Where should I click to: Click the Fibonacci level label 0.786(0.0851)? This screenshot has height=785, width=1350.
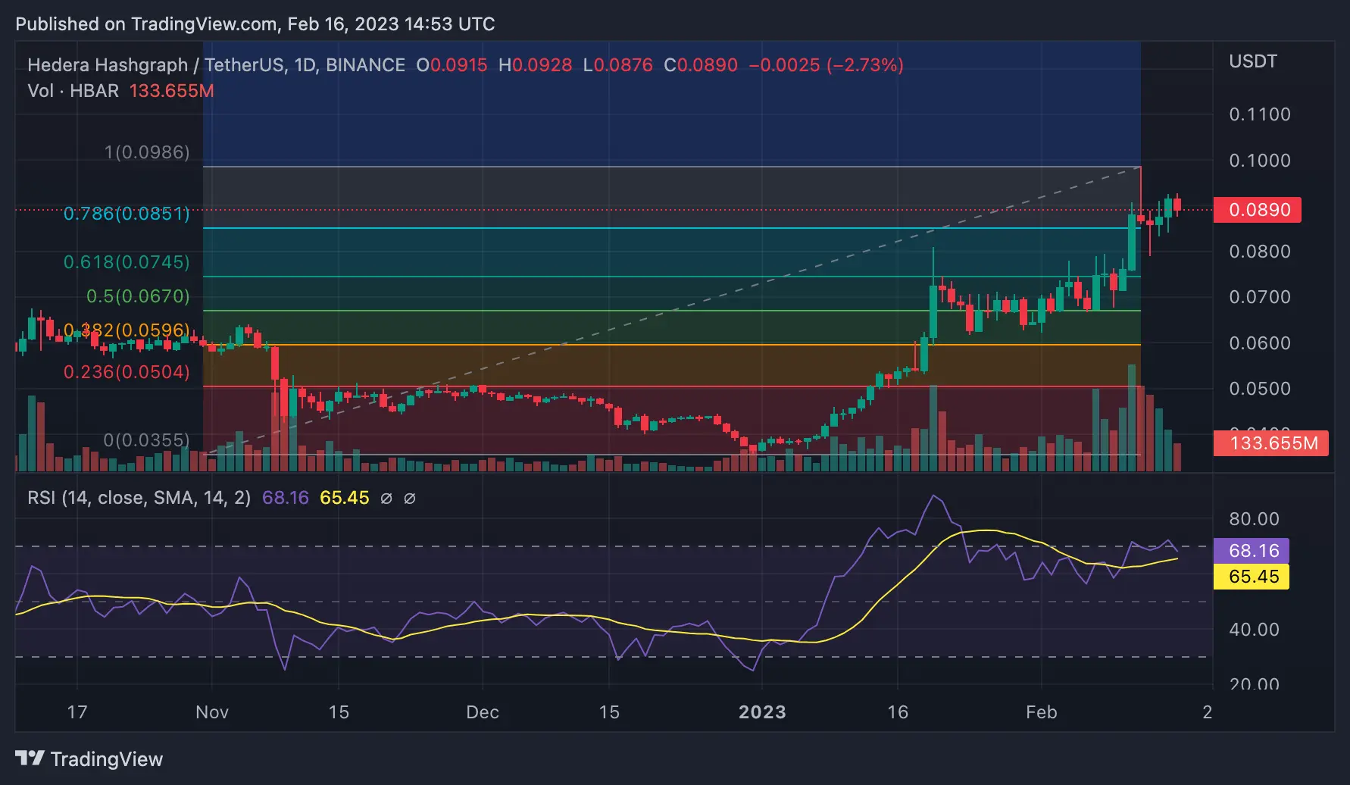(127, 214)
